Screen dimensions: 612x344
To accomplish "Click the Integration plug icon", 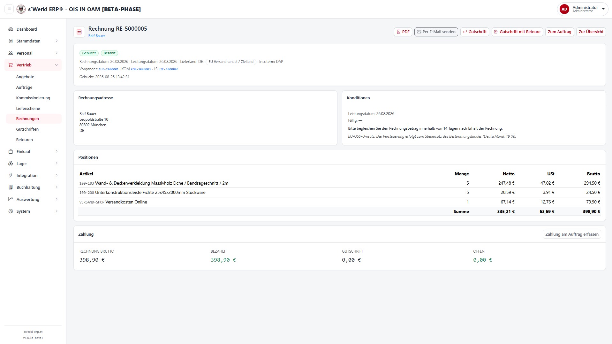I will [11, 175].
